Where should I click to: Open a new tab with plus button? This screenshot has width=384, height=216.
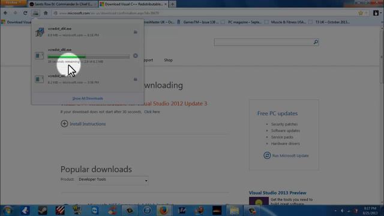[172, 4]
